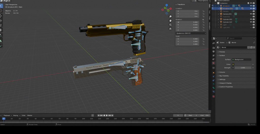Open the Render properties tab icon
The width and height of the screenshot is (260, 134).
[214, 47]
